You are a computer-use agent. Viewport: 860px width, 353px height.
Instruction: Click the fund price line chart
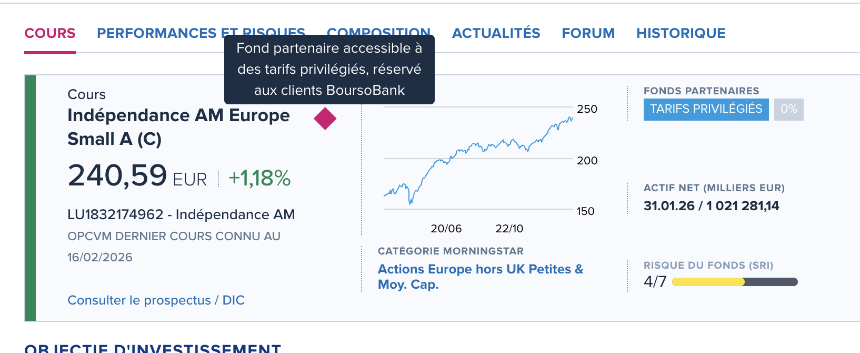coord(478,158)
